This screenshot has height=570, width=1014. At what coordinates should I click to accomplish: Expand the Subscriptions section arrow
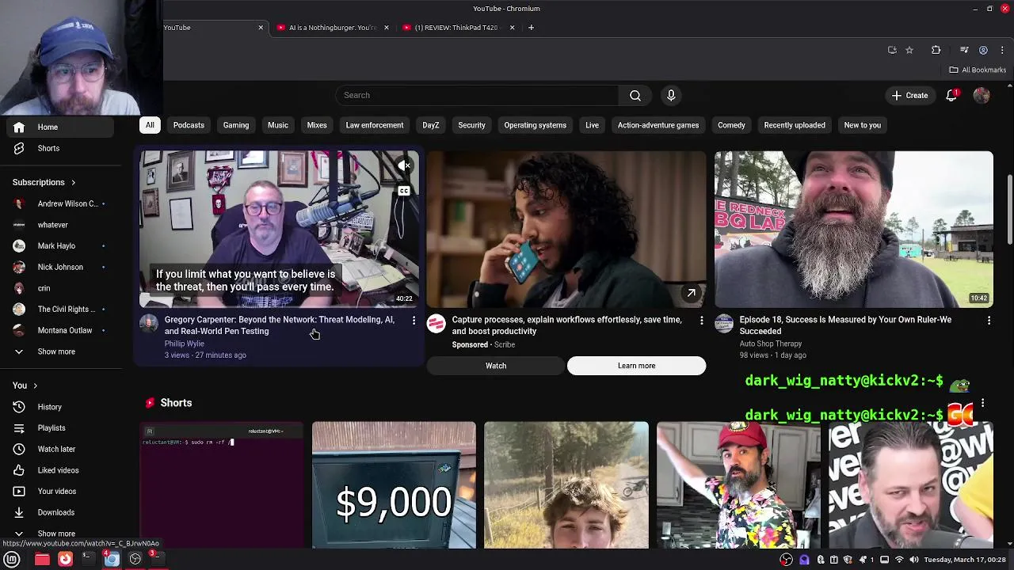[x=73, y=183]
